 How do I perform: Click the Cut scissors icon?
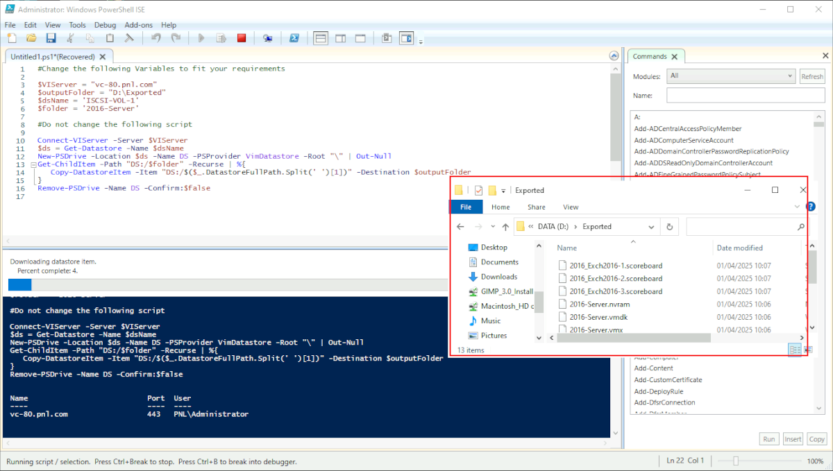pyautogui.click(x=70, y=38)
